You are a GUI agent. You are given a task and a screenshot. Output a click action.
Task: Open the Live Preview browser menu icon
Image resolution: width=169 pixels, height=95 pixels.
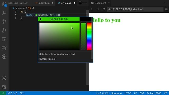[x=166, y=9]
